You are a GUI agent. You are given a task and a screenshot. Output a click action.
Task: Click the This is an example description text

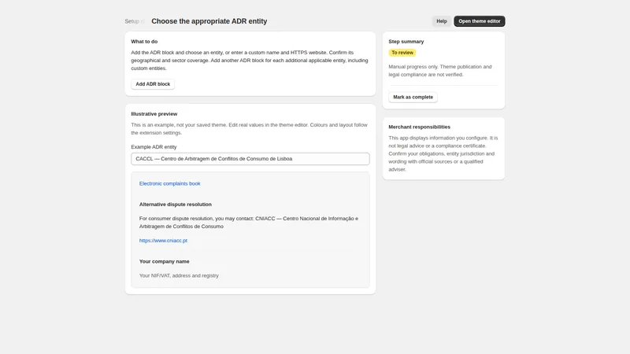[x=249, y=129]
